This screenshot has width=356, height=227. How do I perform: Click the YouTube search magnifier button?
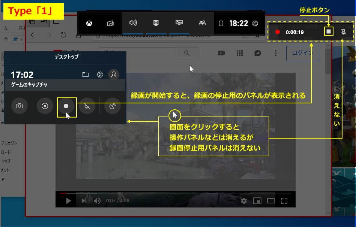(187, 53)
